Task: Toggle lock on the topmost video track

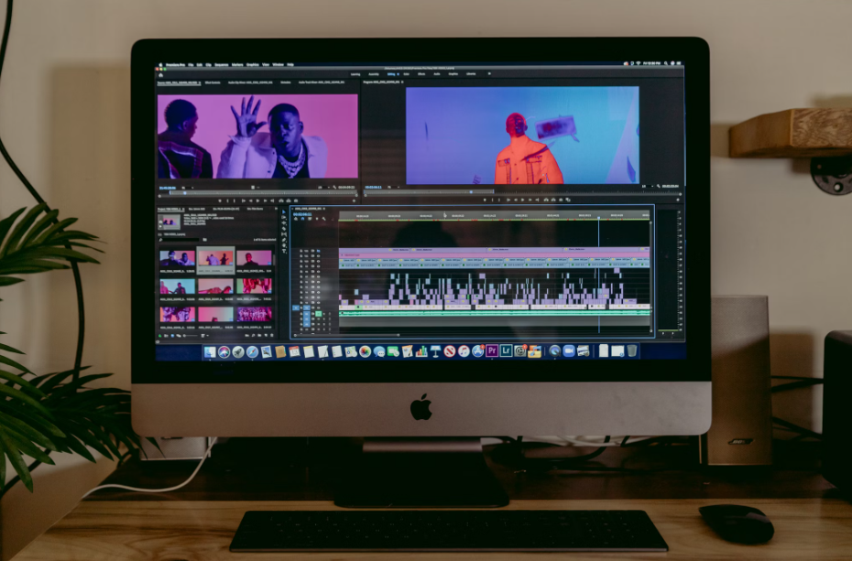Action: pos(301,251)
